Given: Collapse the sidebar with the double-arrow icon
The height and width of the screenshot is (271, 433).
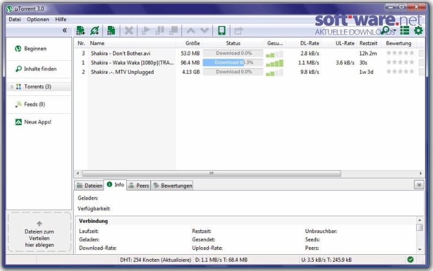Looking at the screenshot, I should pyautogui.click(x=64, y=30).
